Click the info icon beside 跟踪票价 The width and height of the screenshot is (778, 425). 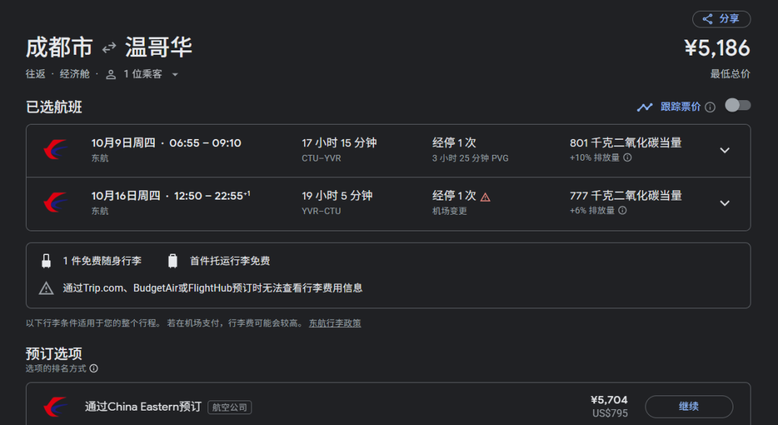tap(710, 107)
